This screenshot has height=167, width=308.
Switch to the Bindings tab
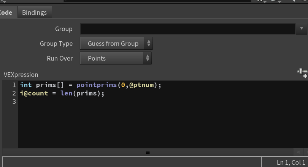point(35,12)
